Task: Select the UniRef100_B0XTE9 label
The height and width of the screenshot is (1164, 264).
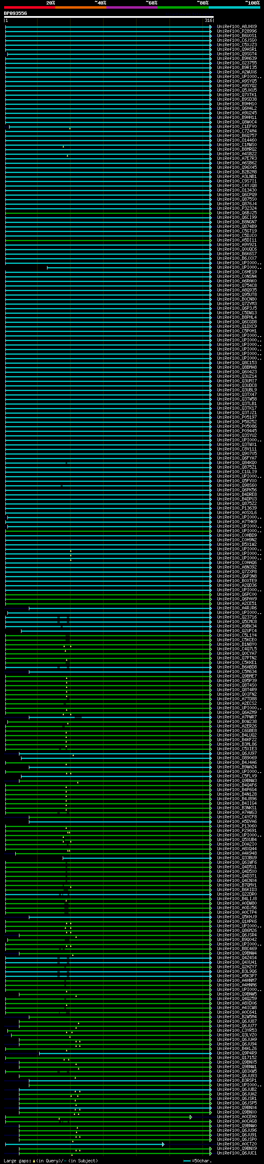Action: click(x=237, y=581)
